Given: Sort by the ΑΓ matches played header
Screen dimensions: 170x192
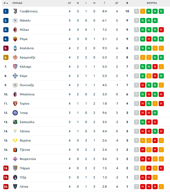Looking at the screenshot, I should [x=69, y=3].
